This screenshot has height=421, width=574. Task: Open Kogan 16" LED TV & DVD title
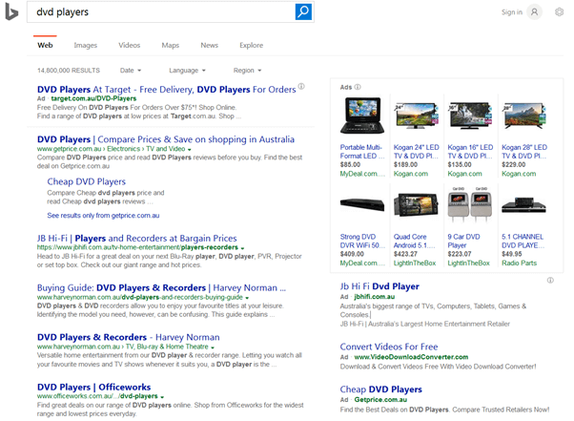click(470, 152)
